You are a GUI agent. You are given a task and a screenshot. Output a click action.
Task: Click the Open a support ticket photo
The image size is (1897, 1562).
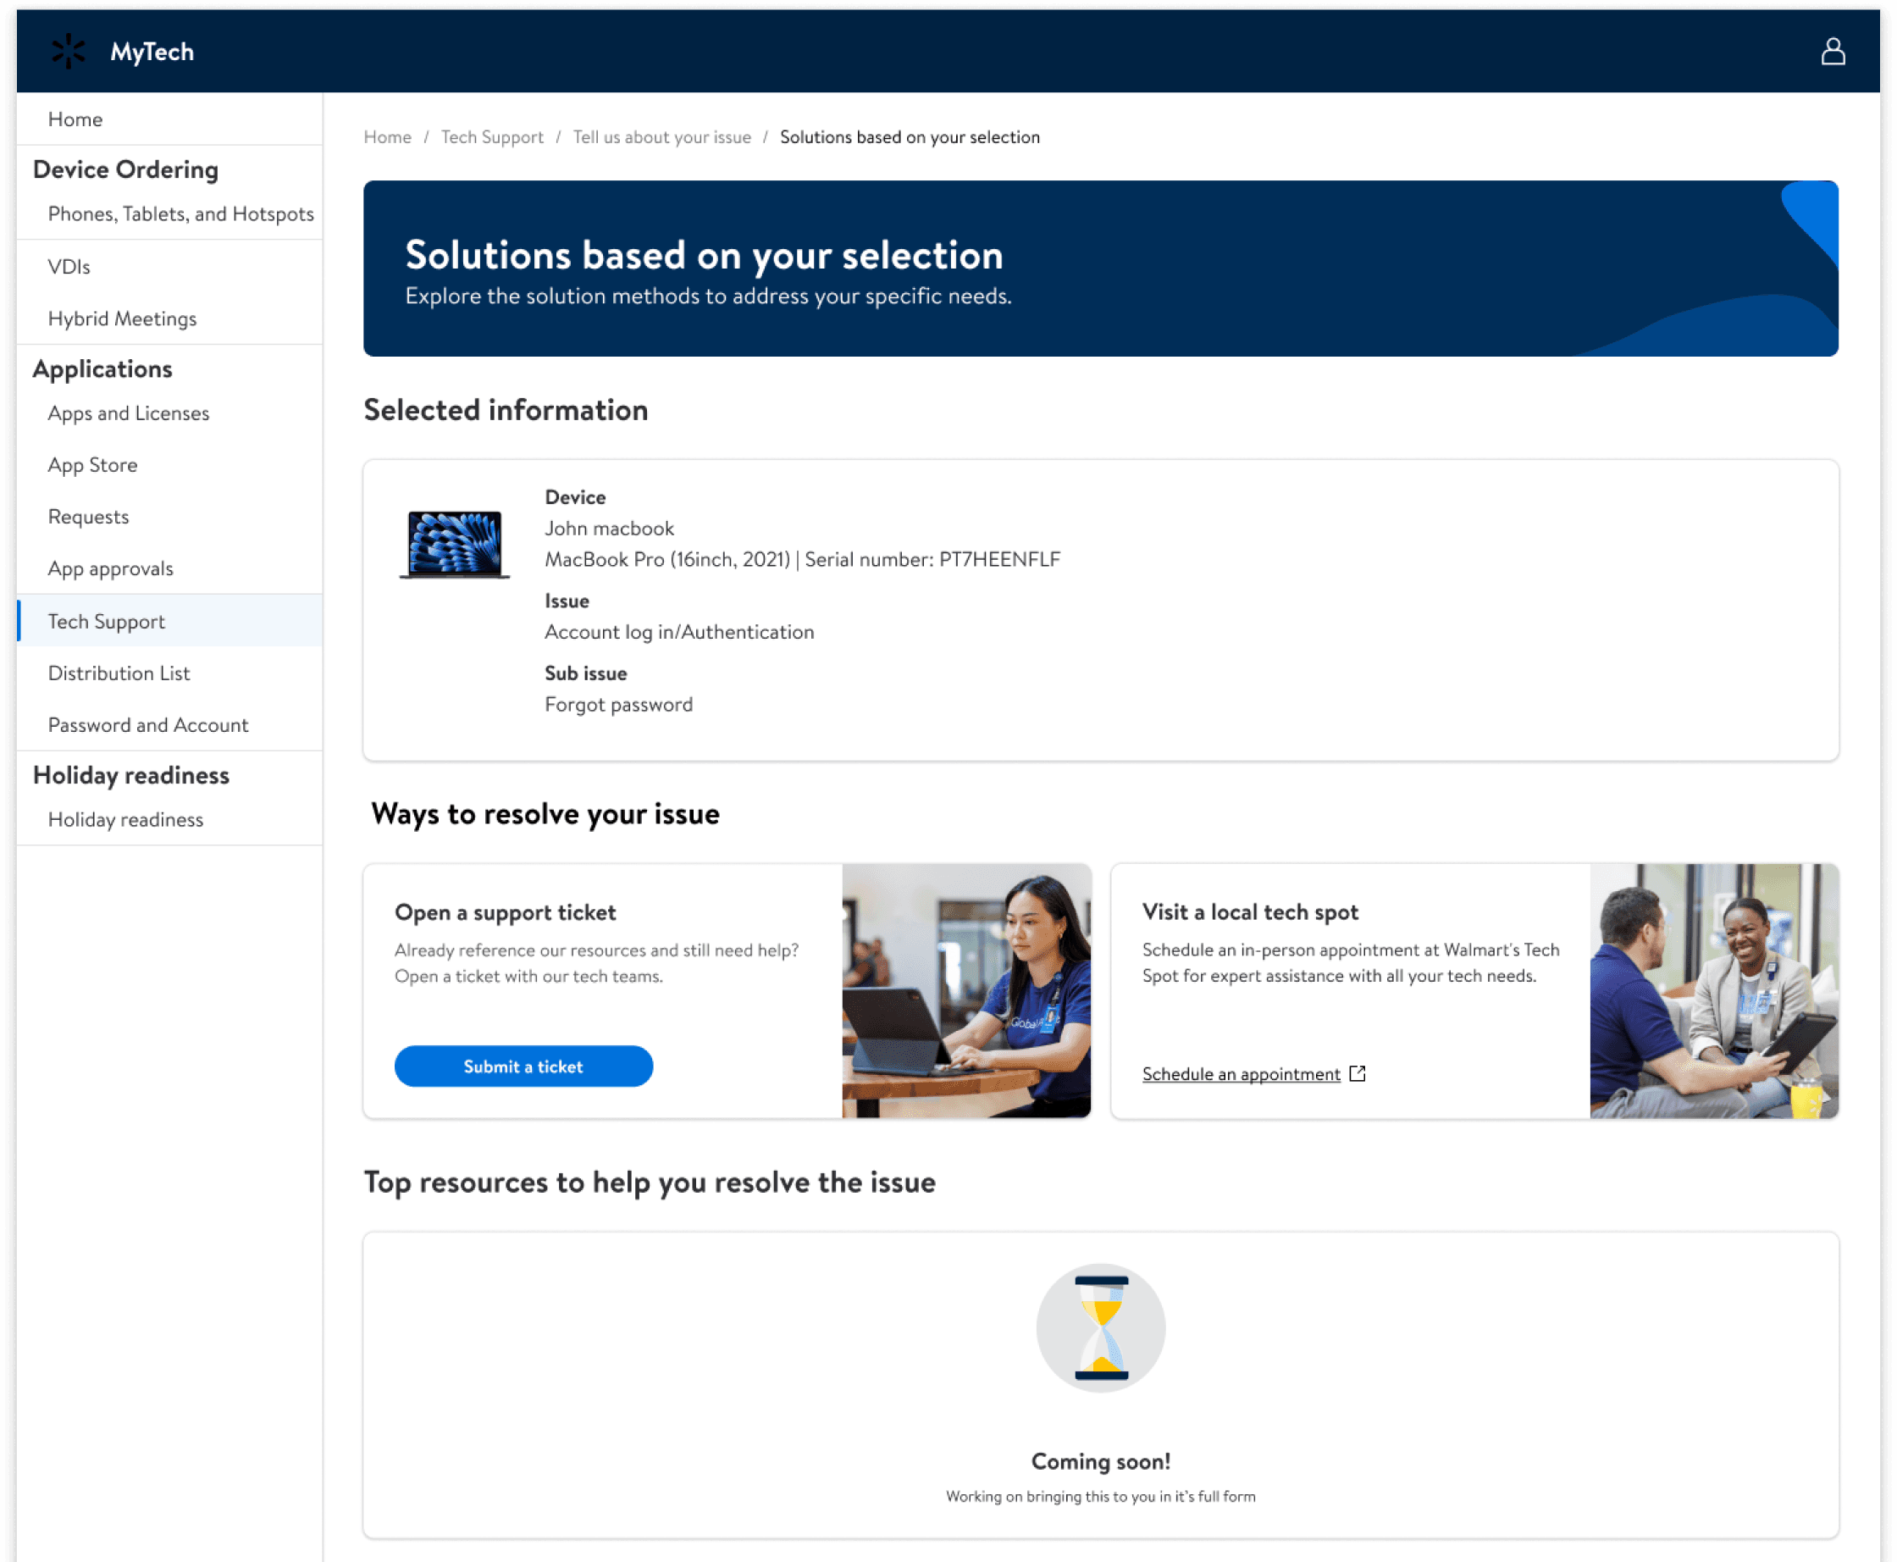point(966,990)
